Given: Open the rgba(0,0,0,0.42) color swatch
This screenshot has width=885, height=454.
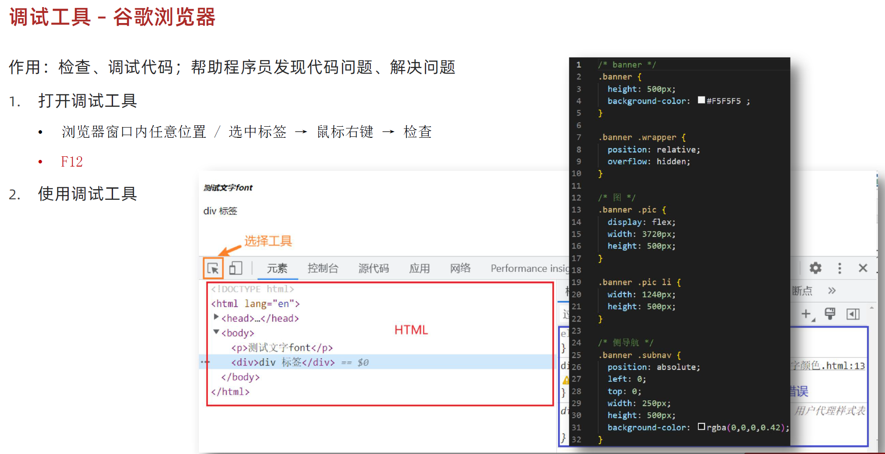Looking at the screenshot, I should click(701, 427).
